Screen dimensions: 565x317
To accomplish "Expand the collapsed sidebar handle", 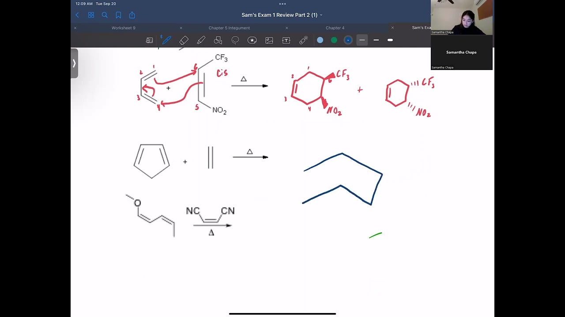I will [74, 63].
